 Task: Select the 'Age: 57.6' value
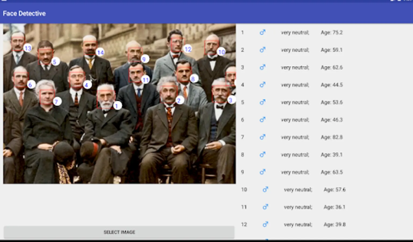[x=334, y=190]
